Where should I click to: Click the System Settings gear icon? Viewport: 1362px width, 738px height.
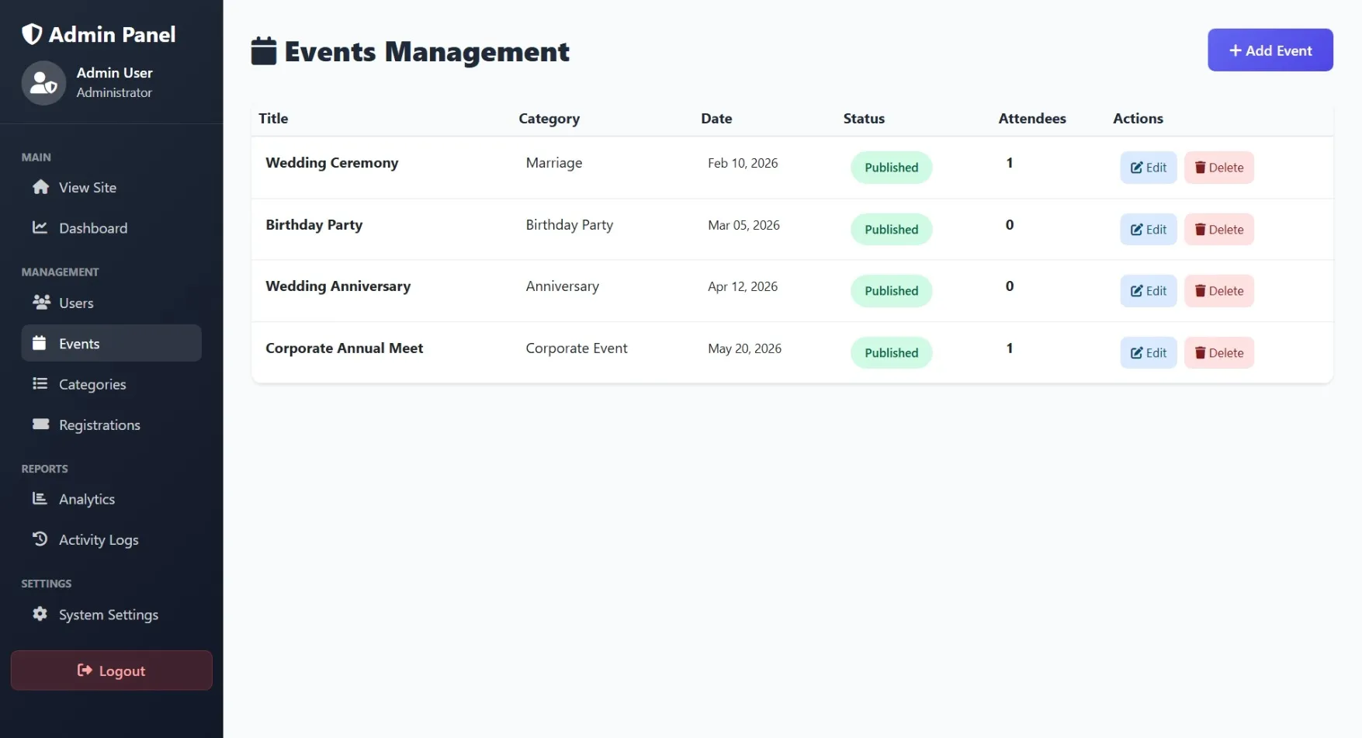click(40, 614)
